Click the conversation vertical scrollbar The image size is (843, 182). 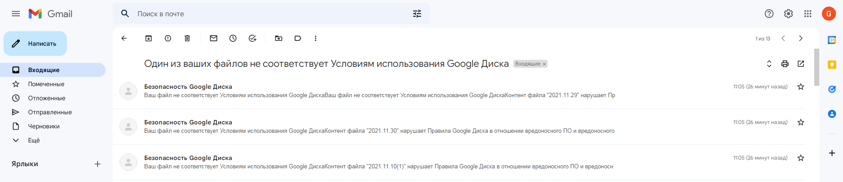[x=817, y=67]
